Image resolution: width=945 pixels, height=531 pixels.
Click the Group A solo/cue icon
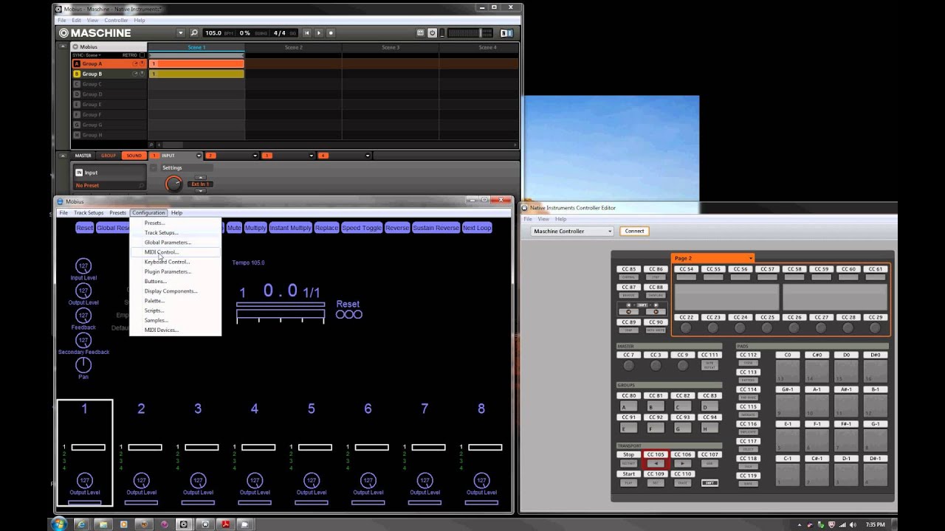(x=135, y=64)
